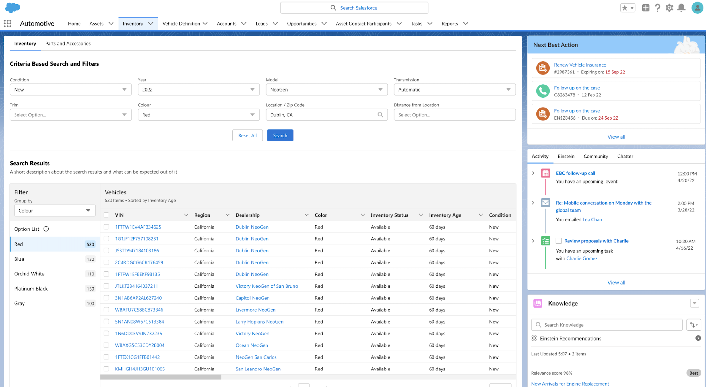Open the Vehicle Definition nav tab
This screenshot has height=387, width=706.
pyautogui.click(x=181, y=23)
